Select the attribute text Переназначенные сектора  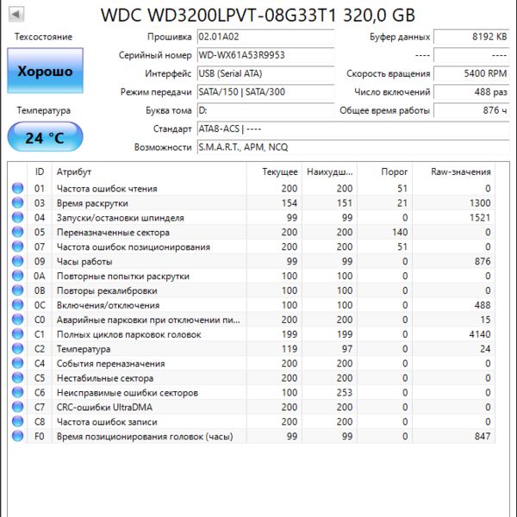click(113, 233)
